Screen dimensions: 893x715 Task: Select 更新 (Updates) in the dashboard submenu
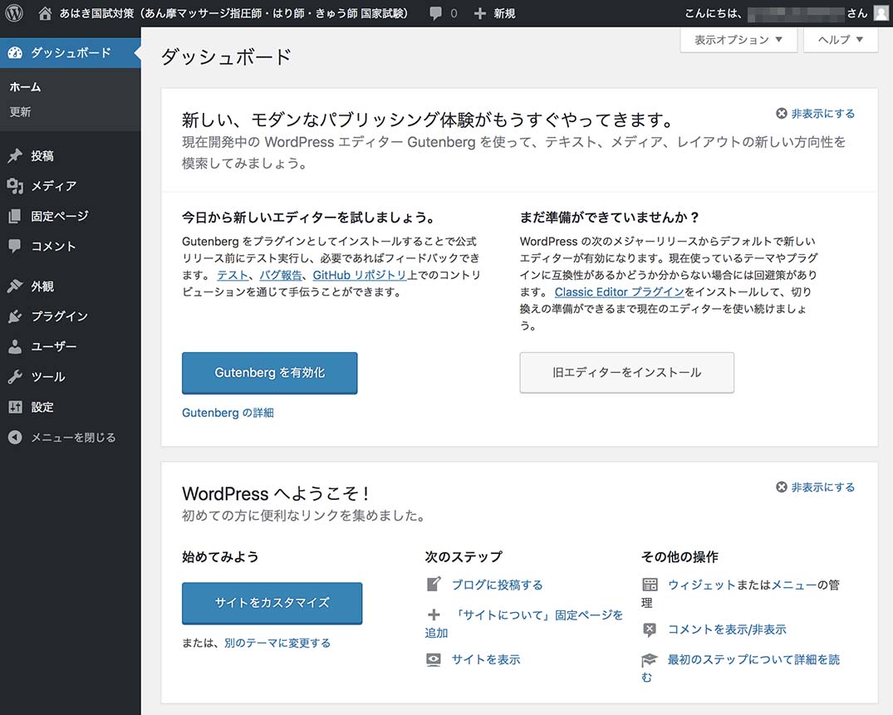pos(21,112)
